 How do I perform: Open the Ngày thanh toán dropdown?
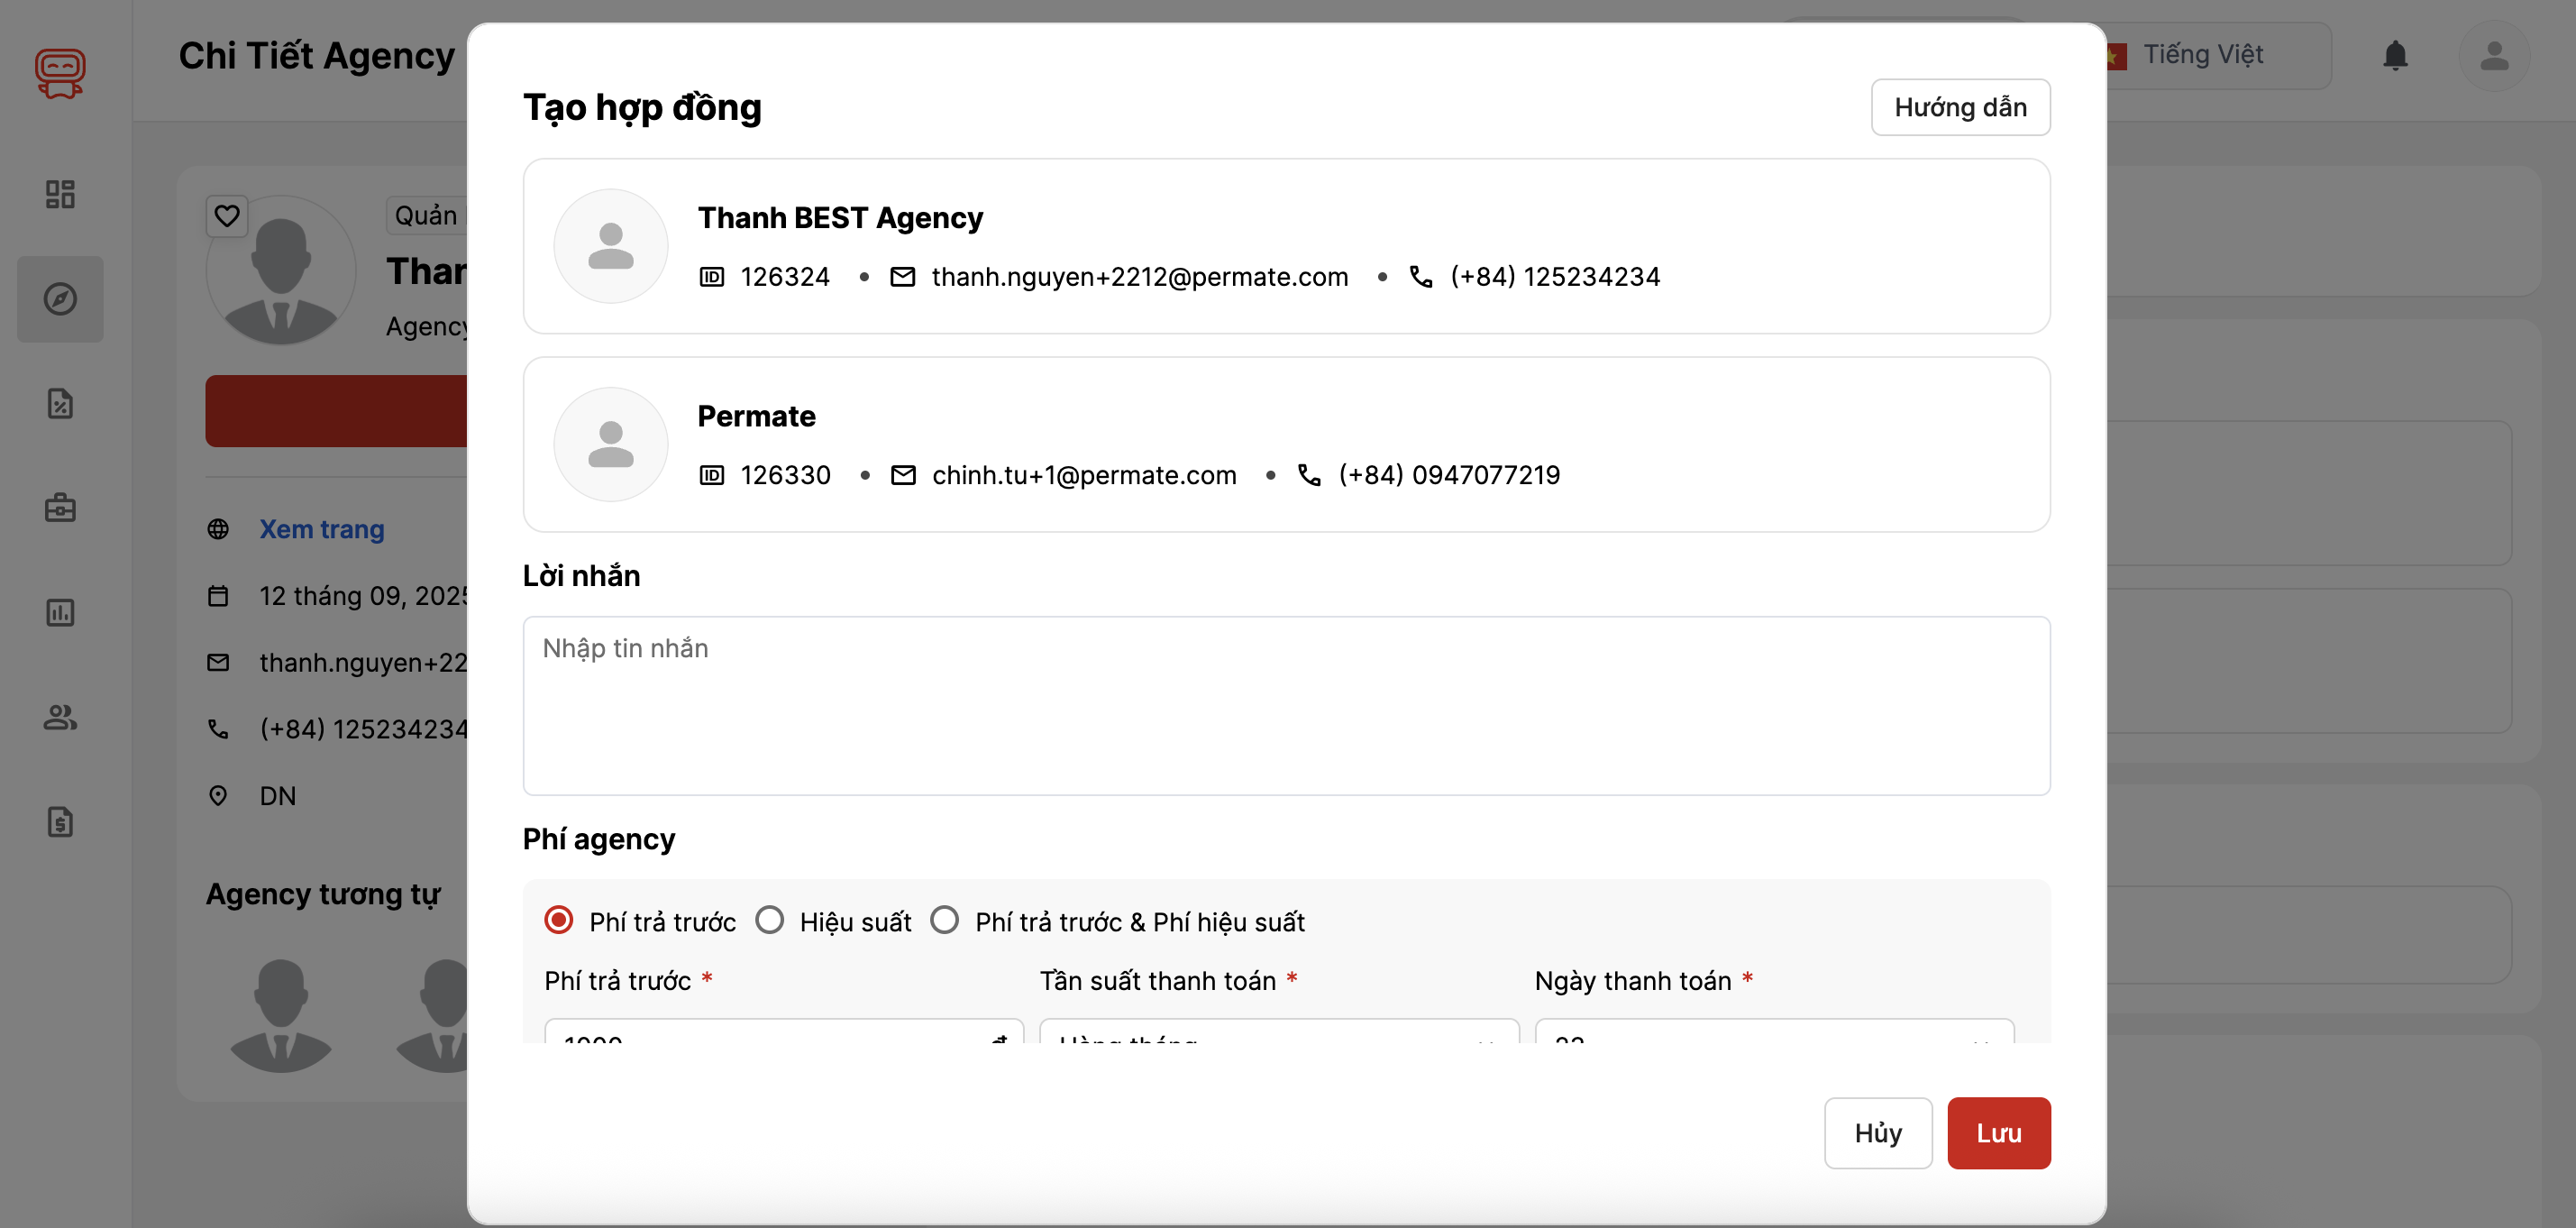pos(1773,1033)
